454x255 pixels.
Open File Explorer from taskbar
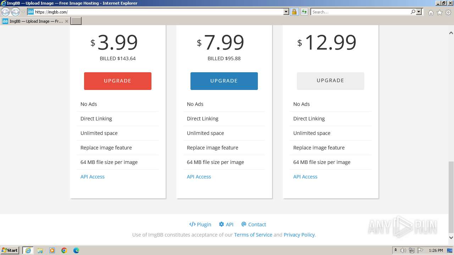40,250
